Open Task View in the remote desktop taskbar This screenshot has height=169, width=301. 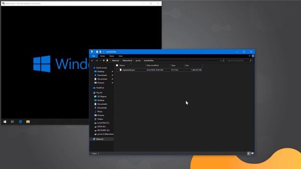coord(12,122)
